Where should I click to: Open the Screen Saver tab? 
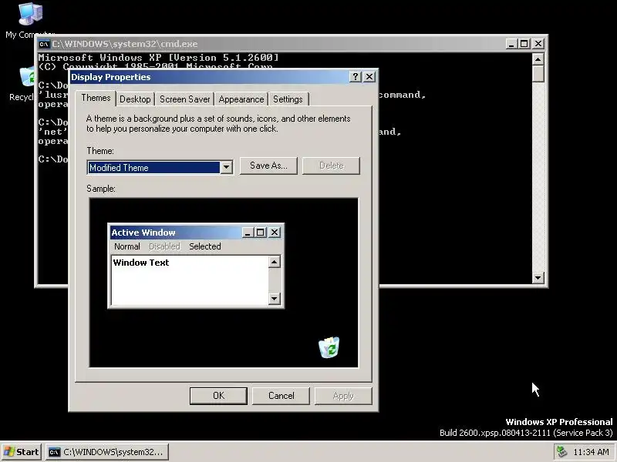click(184, 99)
